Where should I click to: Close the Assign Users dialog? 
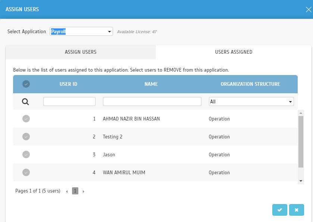(x=309, y=9)
